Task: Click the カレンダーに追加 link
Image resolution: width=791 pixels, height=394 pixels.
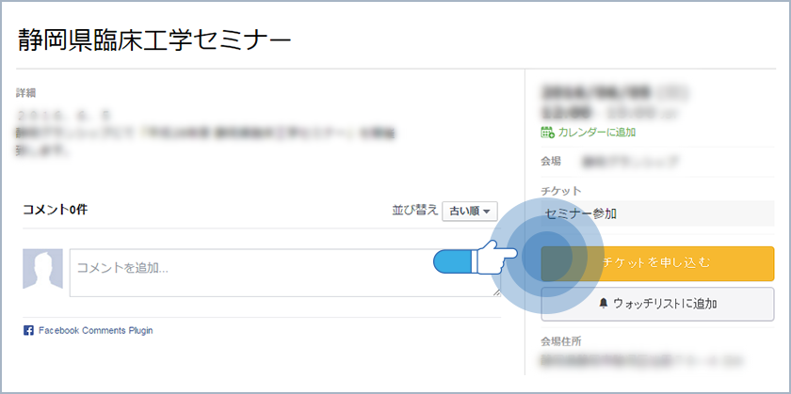Action: tap(596, 133)
